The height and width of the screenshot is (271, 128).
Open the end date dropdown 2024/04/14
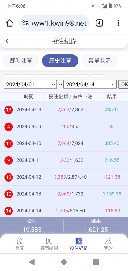90,85
